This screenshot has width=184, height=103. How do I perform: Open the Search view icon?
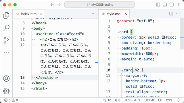6,28
